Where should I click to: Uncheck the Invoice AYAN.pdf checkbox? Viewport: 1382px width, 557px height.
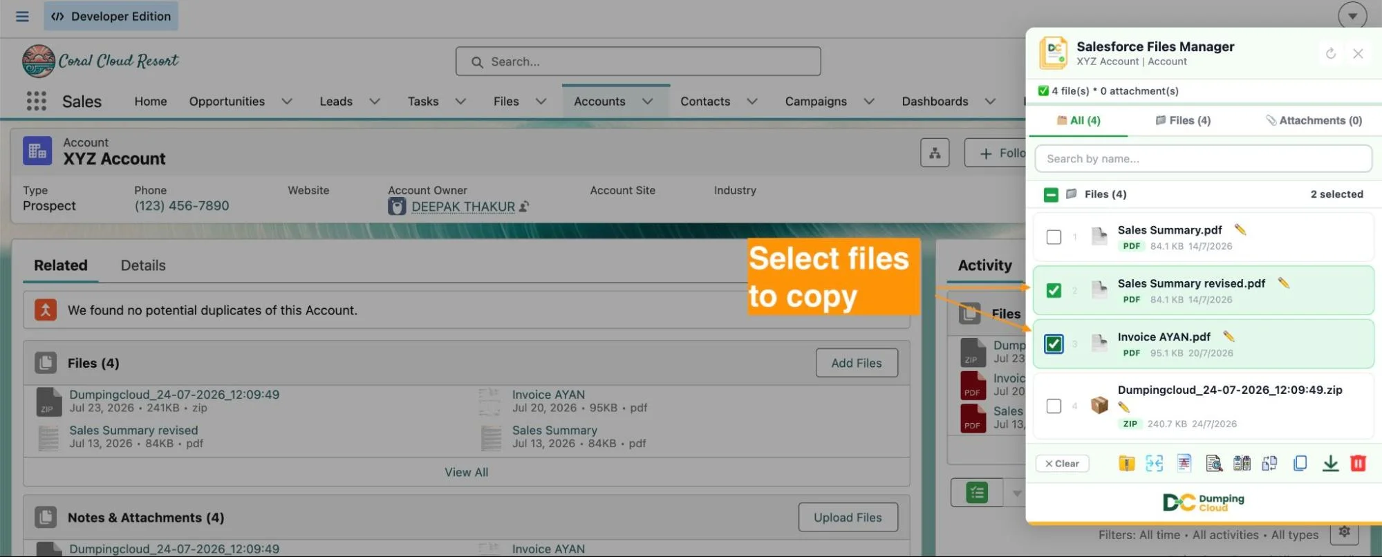[1054, 343]
